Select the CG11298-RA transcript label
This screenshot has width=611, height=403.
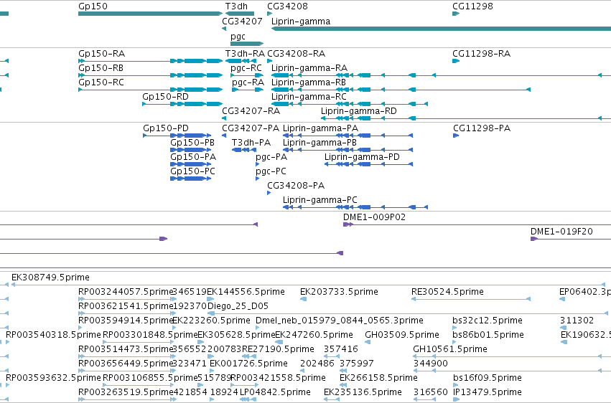482,54
